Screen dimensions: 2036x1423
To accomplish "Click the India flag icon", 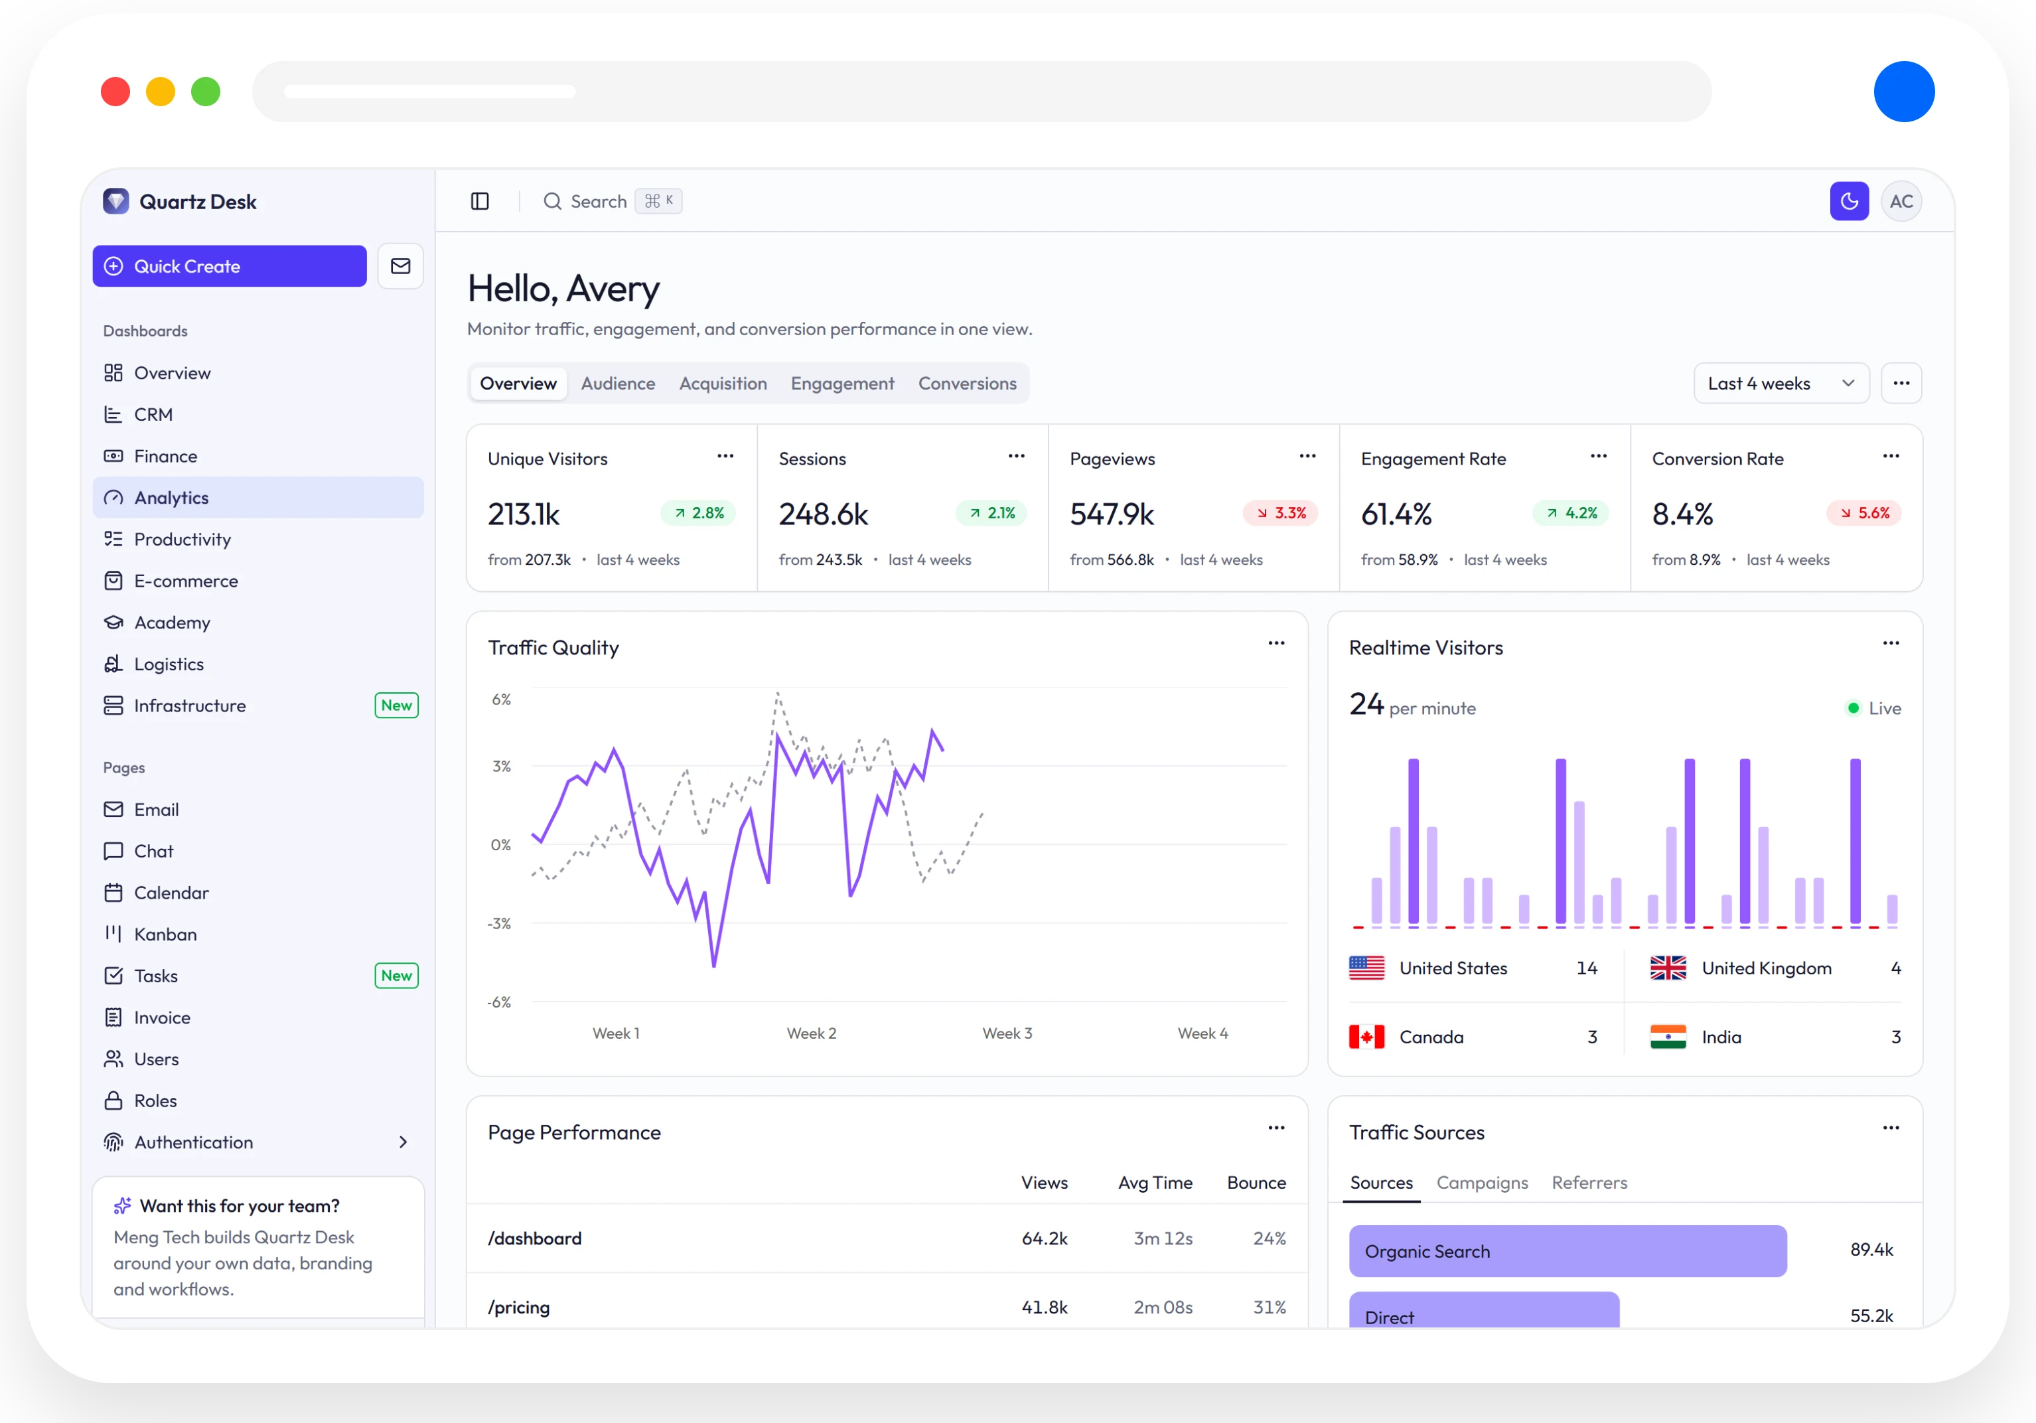I will 1668,1037.
